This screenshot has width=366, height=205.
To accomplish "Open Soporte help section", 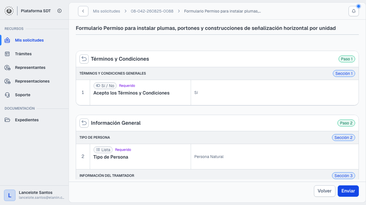I will coord(34,95).
